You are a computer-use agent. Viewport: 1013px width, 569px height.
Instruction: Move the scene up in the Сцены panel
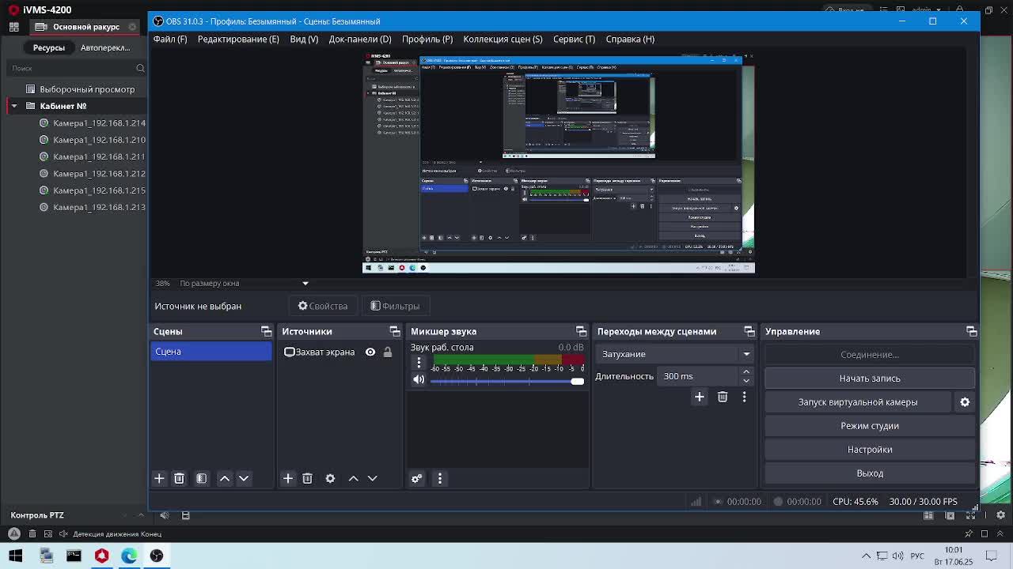tap(225, 478)
